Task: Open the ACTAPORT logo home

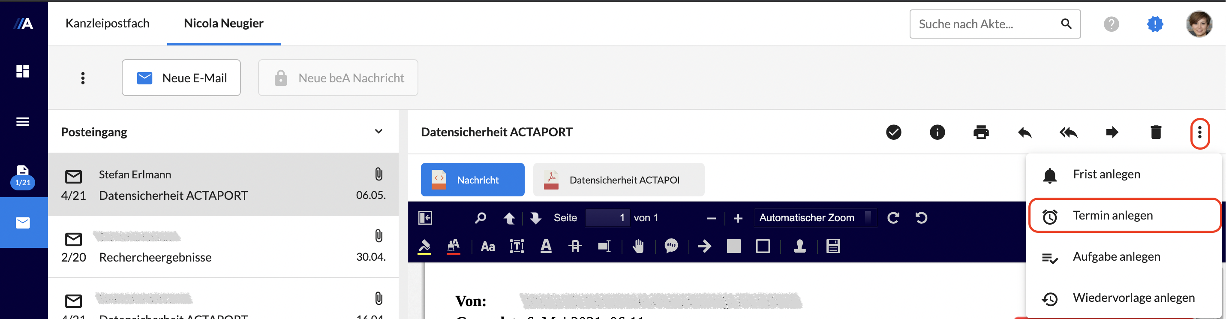Action: [x=23, y=23]
